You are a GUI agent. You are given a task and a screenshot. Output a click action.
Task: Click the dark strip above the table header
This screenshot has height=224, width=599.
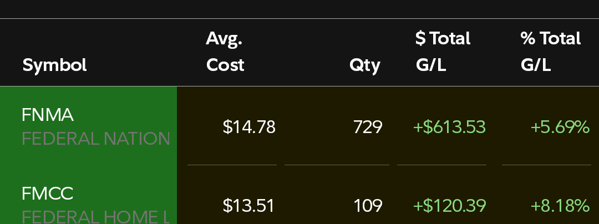pos(299,9)
